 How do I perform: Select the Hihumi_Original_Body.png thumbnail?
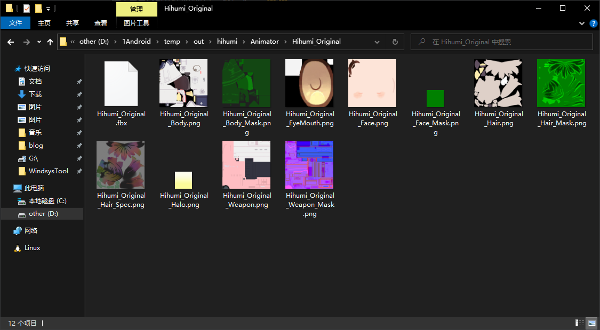183,83
